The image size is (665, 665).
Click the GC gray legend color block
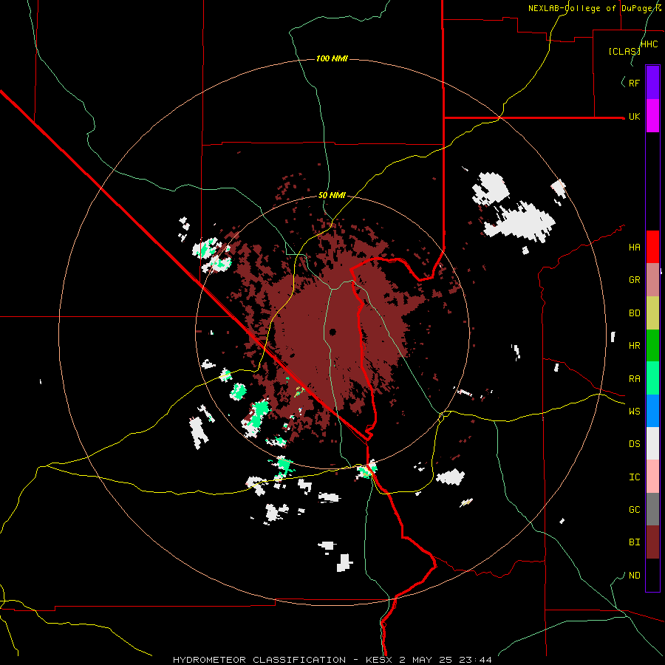point(652,509)
